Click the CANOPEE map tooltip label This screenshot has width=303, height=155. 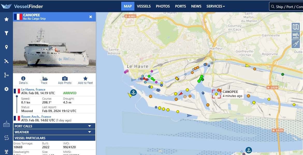[x=233, y=94]
